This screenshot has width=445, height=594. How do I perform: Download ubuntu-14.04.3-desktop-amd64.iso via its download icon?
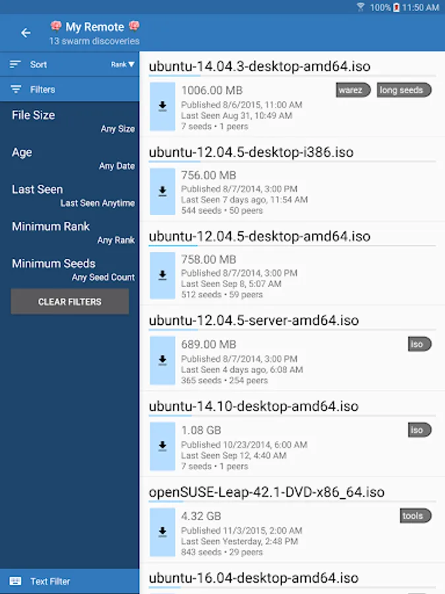pos(163,106)
